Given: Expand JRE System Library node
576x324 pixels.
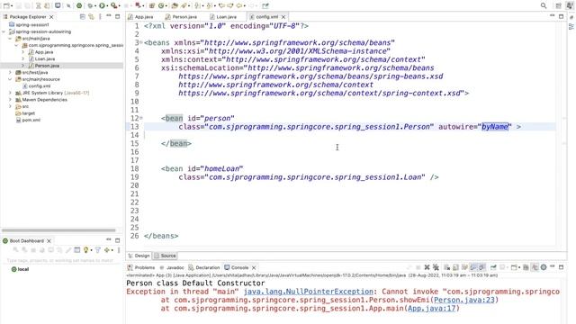Looking at the screenshot, I should point(10,93).
